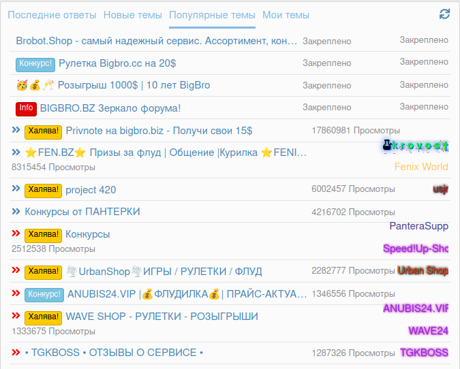Select the Популярные темы tab
Viewport: 460px width, 369px height.
click(212, 15)
